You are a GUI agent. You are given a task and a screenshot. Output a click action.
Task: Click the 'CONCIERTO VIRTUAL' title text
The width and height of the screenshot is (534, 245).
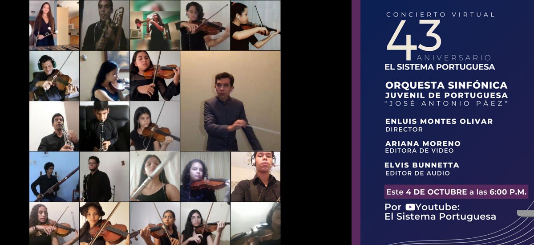pyautogui.click(x=441, y=15)
